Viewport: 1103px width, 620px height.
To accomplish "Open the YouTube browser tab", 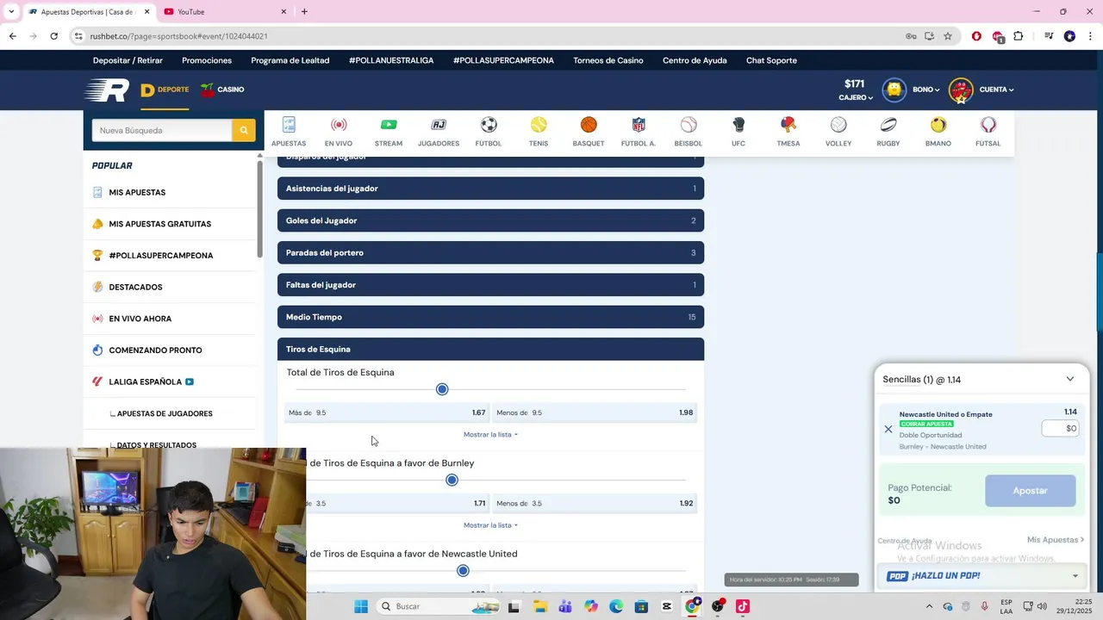I will tap(226, 12).
